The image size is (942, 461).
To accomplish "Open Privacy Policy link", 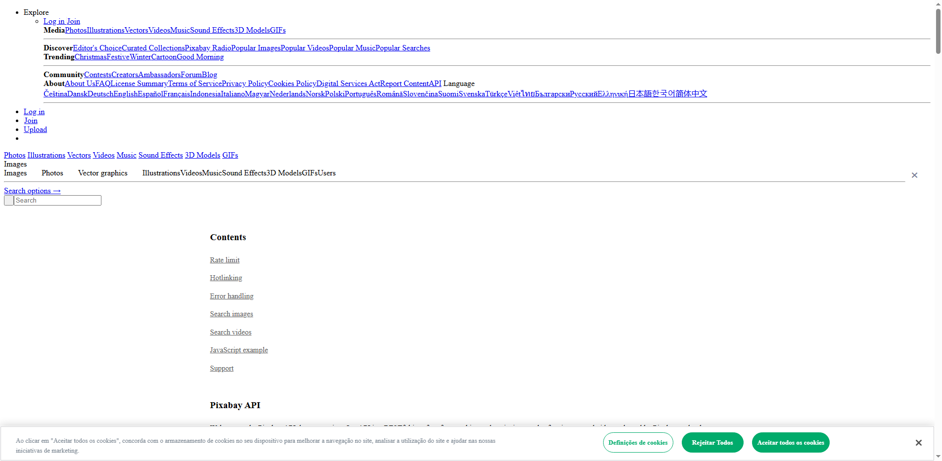I will coord(245,84).
